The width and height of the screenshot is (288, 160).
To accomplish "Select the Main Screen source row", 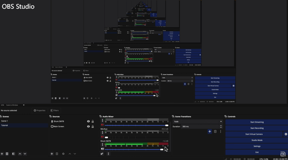I will (x=73, y=126).
